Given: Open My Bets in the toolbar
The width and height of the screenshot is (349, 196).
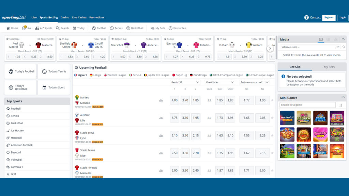Looking at the screenshot, I should [158, 28].
